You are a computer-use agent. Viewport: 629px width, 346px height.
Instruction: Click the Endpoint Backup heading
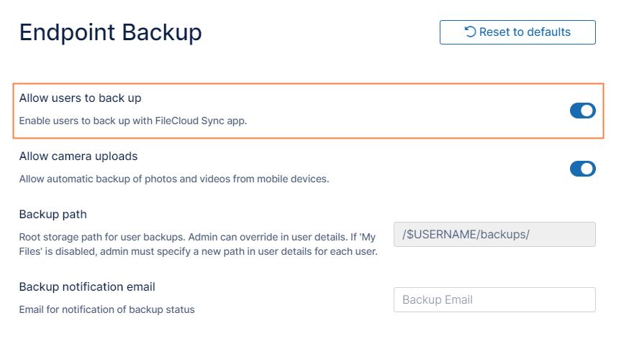tap(110, 32)
